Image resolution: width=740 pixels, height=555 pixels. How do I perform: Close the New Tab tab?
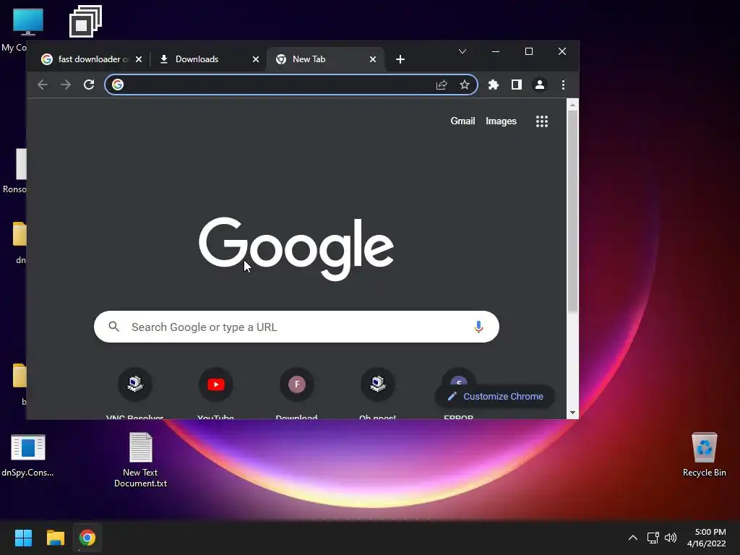tap(372, 59)
